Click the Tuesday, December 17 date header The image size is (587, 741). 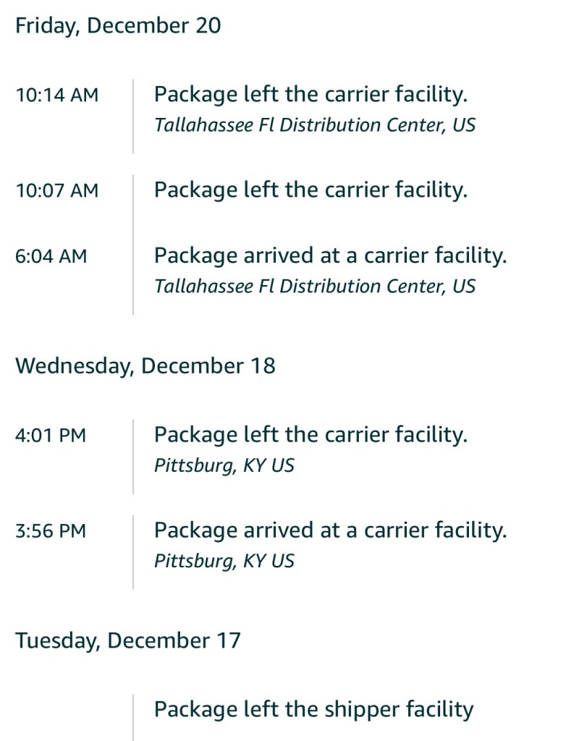128,640
